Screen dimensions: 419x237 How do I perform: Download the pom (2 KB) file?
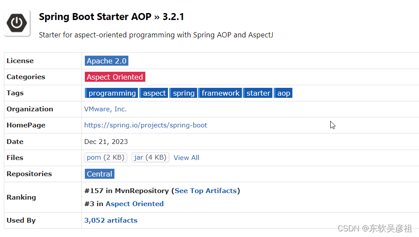pos(106,157)
